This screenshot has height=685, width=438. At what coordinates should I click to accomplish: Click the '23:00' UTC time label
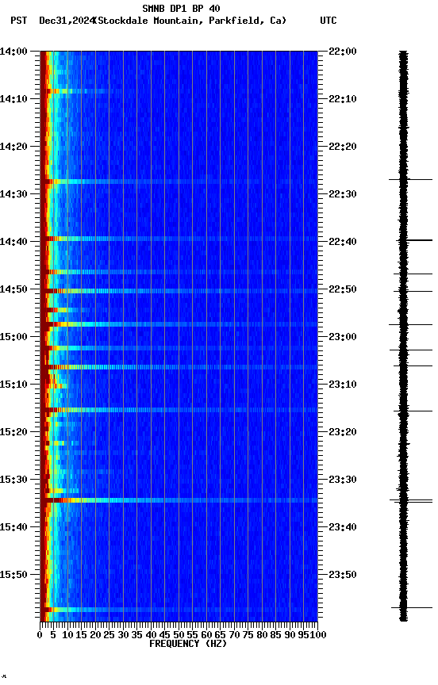pyautogui.click(x=343, y=337)
